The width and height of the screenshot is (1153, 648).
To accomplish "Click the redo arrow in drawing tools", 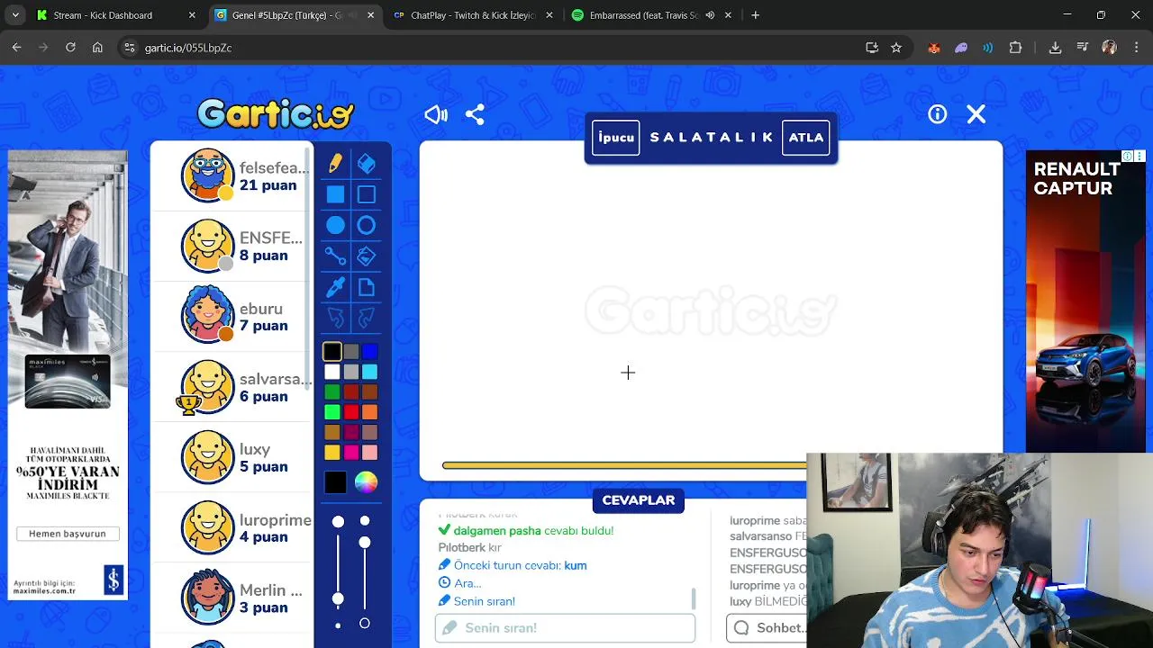I will 366,318.
